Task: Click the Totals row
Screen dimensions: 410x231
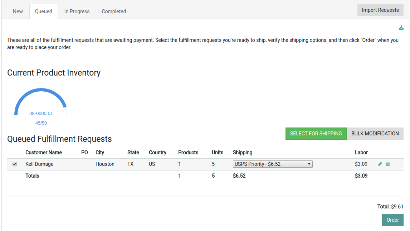Action: pos(32,175)
